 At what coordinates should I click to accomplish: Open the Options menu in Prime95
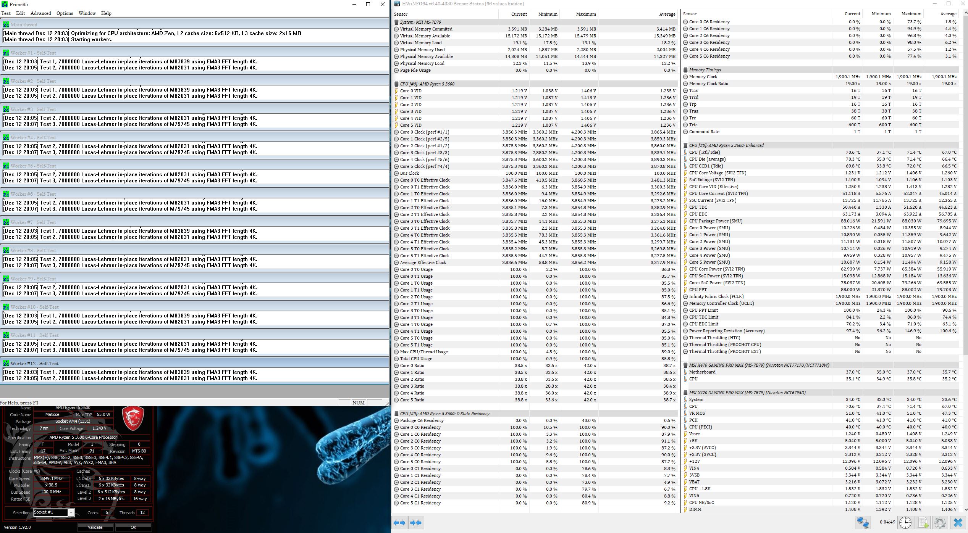click(x=65, y=13)
